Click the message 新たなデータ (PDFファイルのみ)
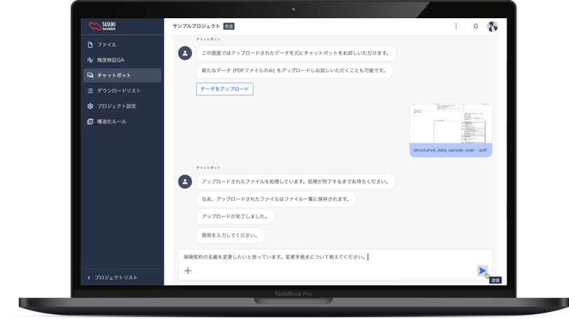Viewport: 569px width, 319px height. pyautogui.click(x=294, y=70)
